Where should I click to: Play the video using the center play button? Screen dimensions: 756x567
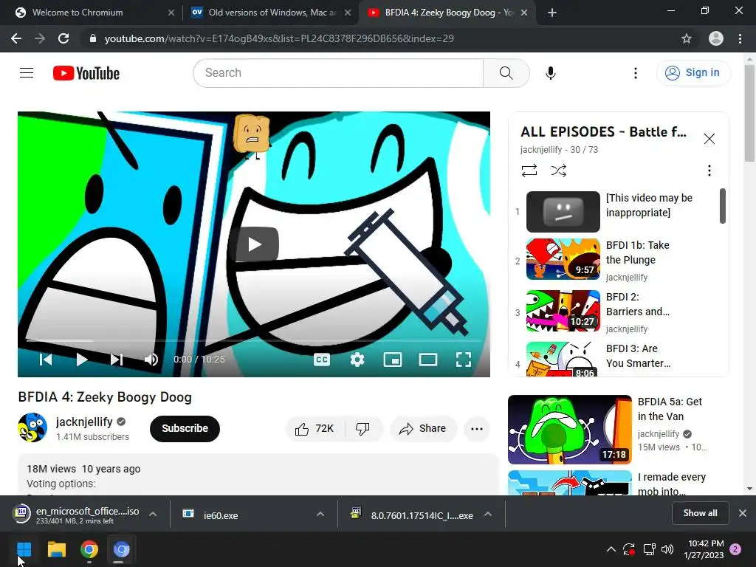click(x=254, y=244)
